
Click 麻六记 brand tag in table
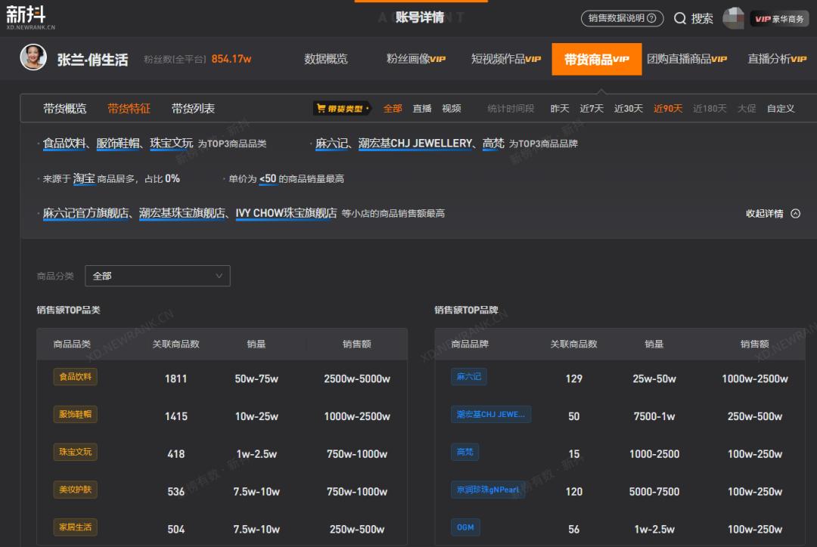coord(469,377)
